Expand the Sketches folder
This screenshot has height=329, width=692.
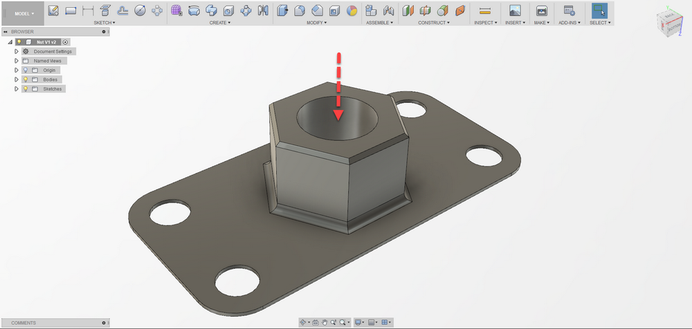coord(17,88)
